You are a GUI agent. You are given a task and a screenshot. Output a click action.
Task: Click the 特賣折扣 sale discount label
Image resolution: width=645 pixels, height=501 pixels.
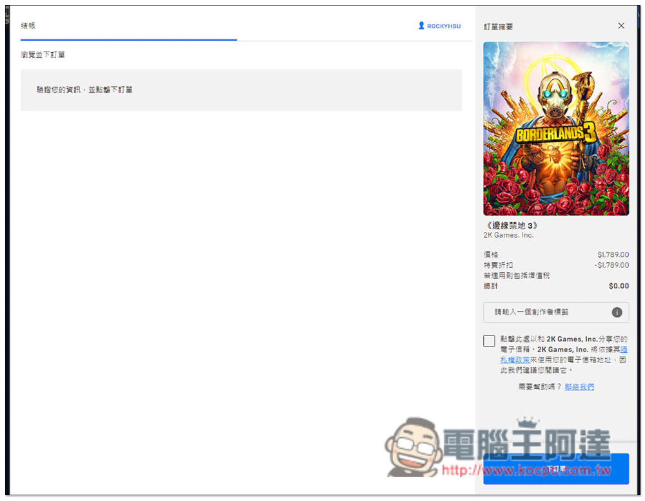pyautogui.click(x=498, y=265)
